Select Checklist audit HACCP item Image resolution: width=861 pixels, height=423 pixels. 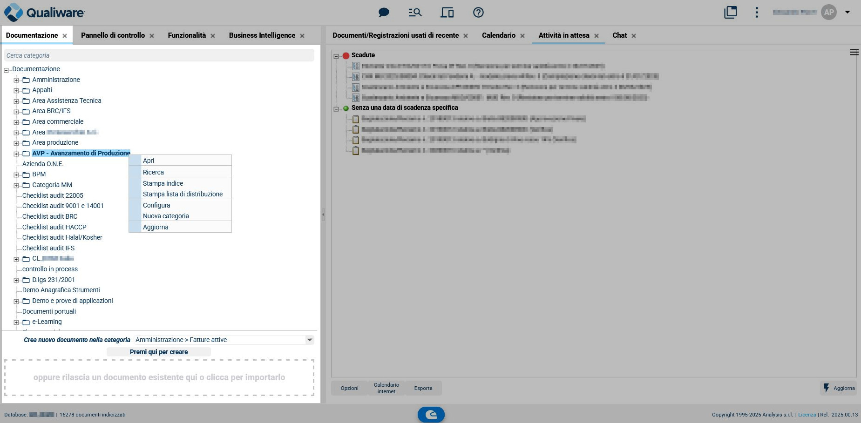click(x=54, y=227)
